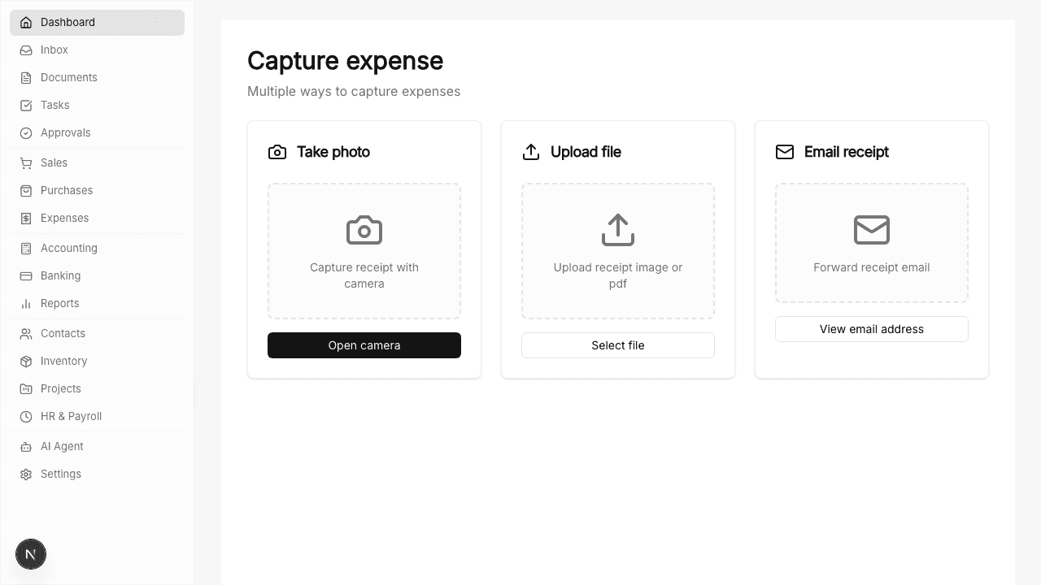Navigate to HR & Payroll

[x=72, y=417]
